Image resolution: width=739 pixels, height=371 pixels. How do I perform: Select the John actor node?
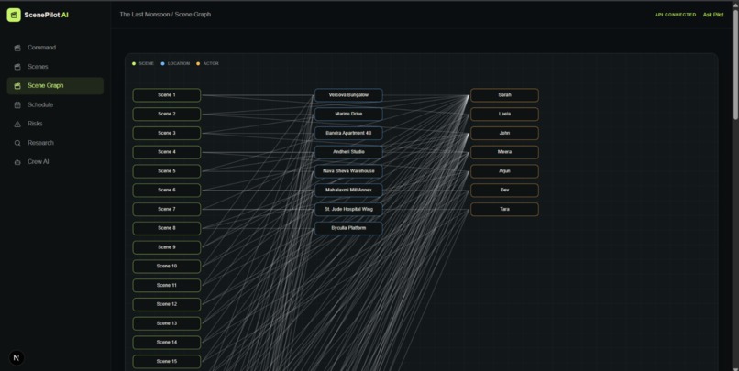[x=505, y=133]
